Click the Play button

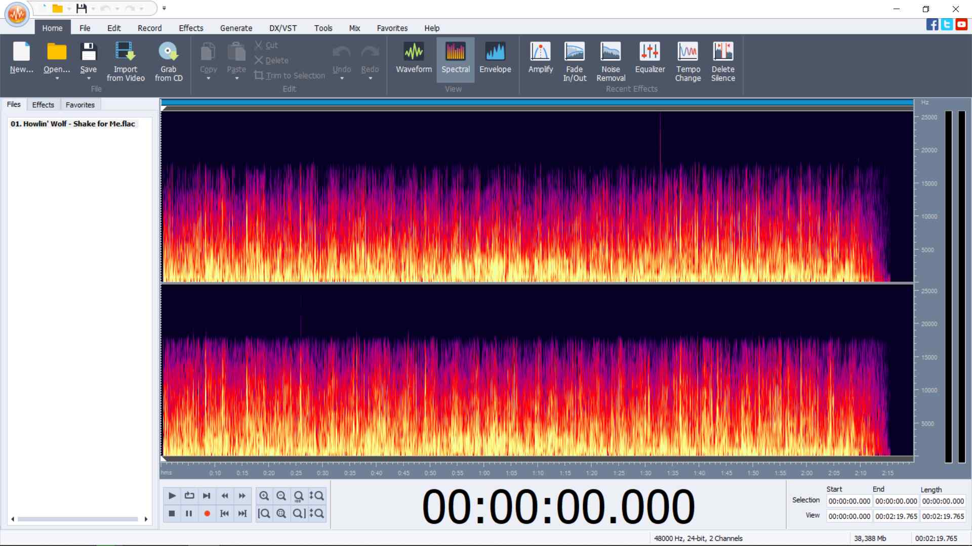coord(172,496)
